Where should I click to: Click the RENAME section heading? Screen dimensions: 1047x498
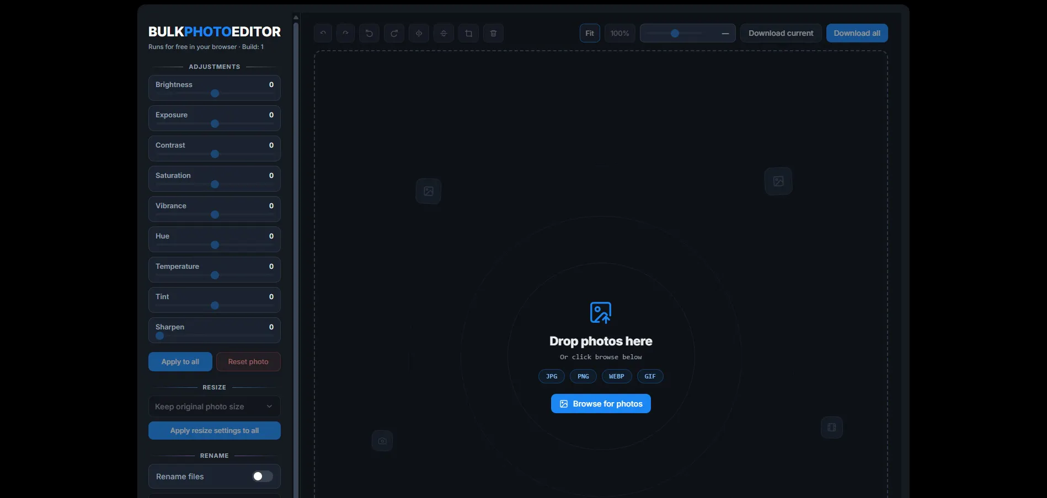click(215, 456)
